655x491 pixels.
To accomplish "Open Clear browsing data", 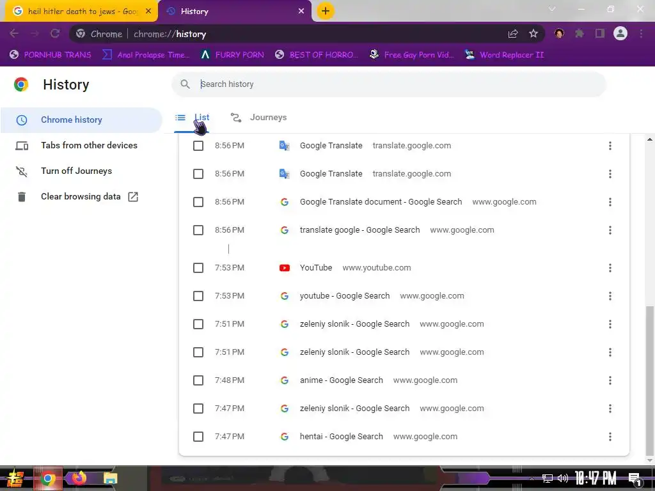I will 81,197.
